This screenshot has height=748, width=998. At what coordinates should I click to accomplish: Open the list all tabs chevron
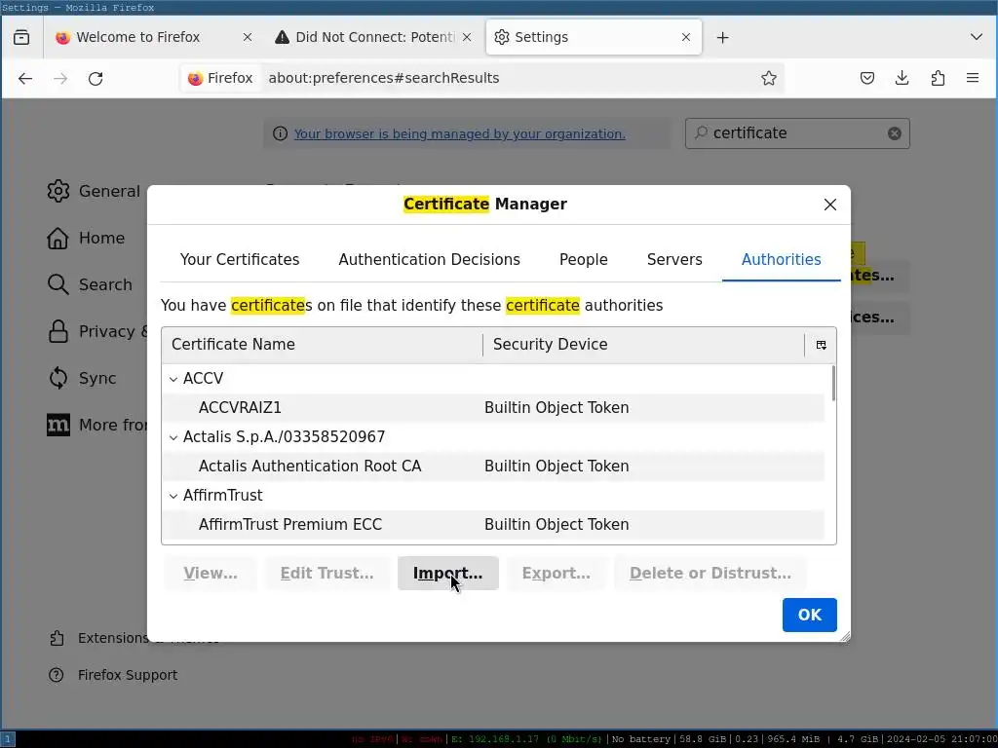coord(976,37)
